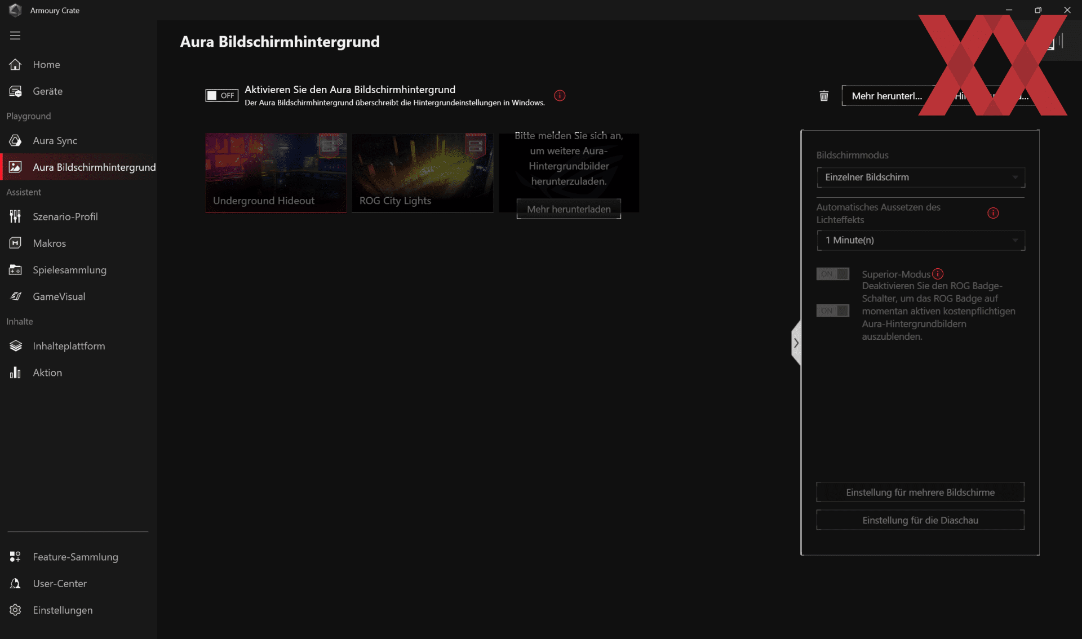Image resolution: width=1082 pixels, height=639 pixels.
Task: Click info icon beside Automatisches Aussetzen
Action: [x=993, y=213]
